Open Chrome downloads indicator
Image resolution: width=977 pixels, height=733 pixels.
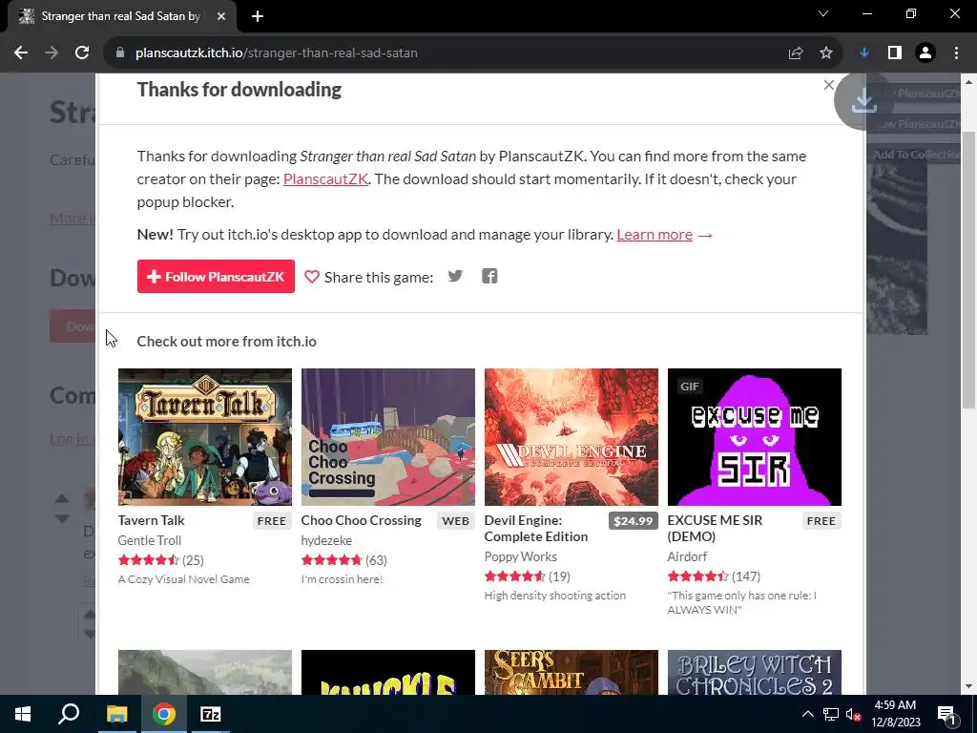click(864, 53)
